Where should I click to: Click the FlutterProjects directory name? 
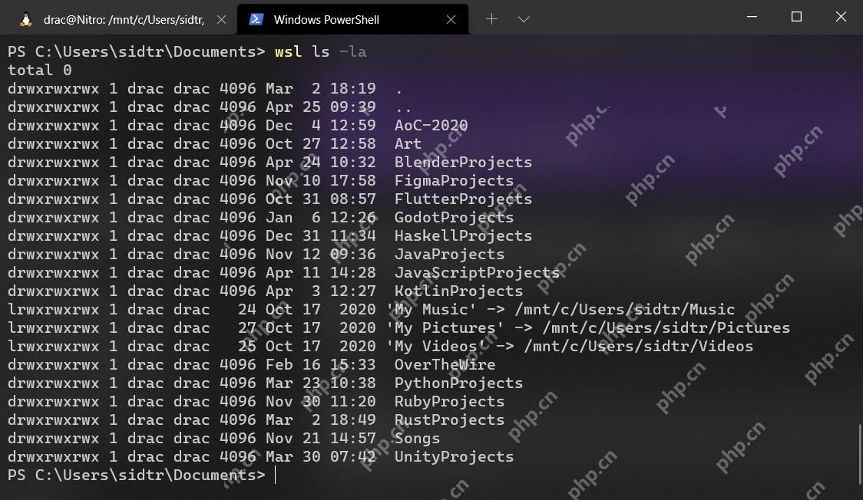click(x=463, y=199)
